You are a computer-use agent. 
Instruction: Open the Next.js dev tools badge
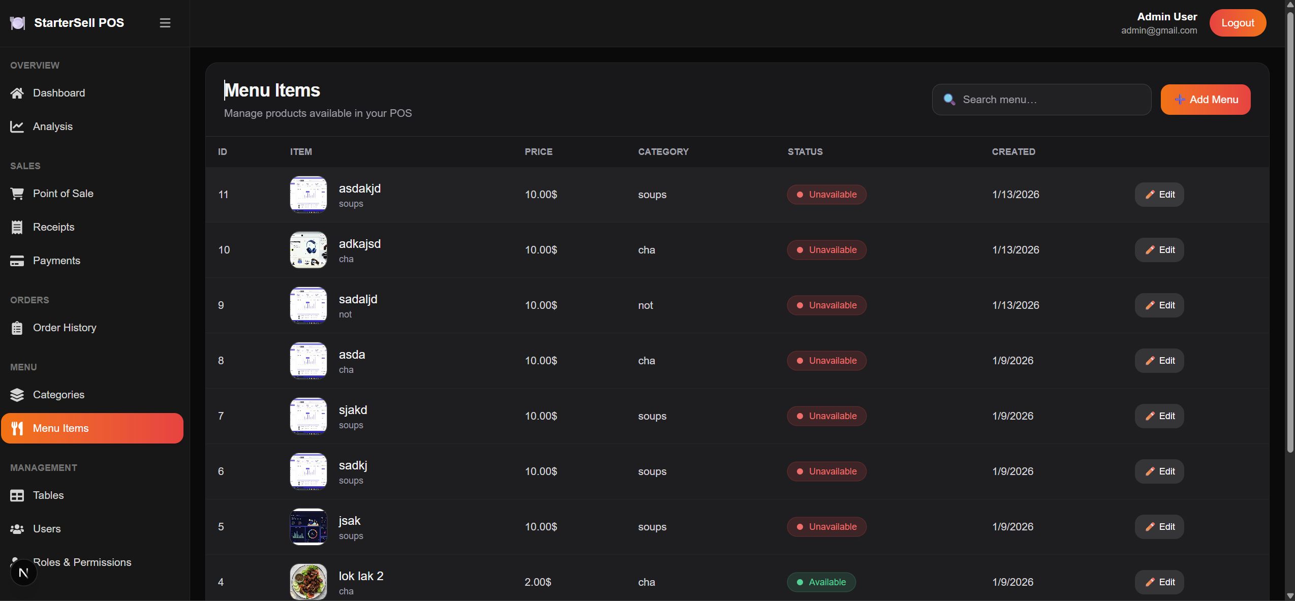[23, 573]
